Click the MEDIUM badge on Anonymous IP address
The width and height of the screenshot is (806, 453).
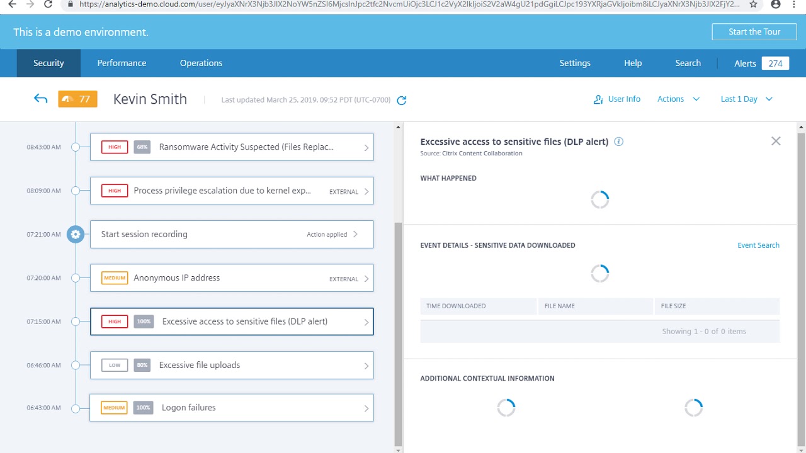click(115, 277)
